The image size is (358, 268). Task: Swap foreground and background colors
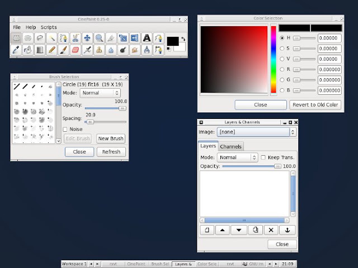pos(183,39)
